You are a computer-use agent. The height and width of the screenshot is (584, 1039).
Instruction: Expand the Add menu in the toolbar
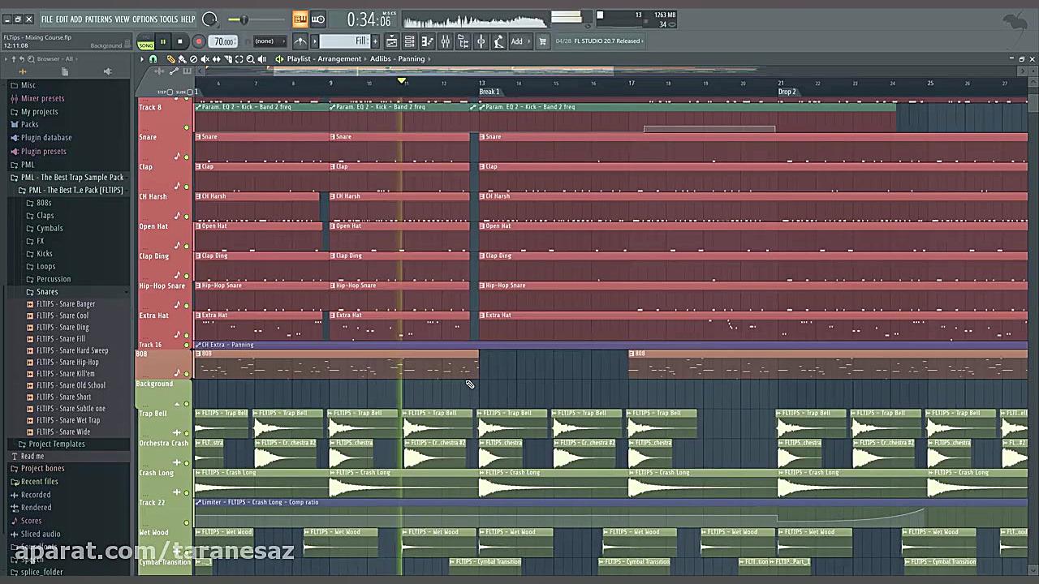click(517, 41)
